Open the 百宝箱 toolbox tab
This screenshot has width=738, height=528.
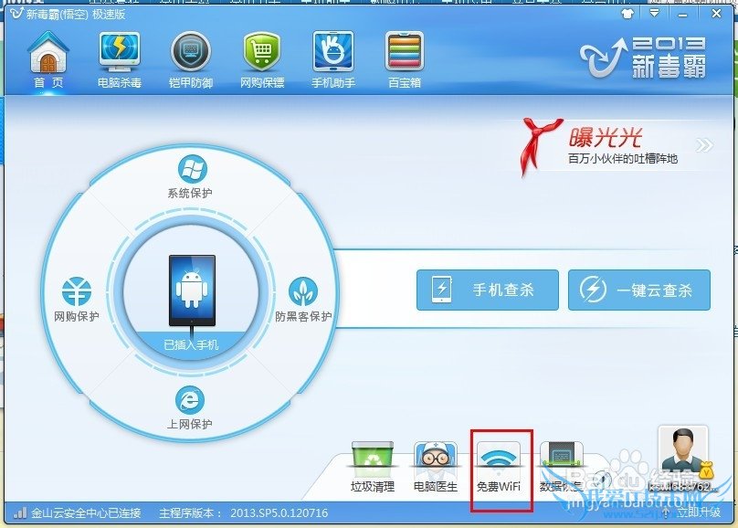(405, 59)
